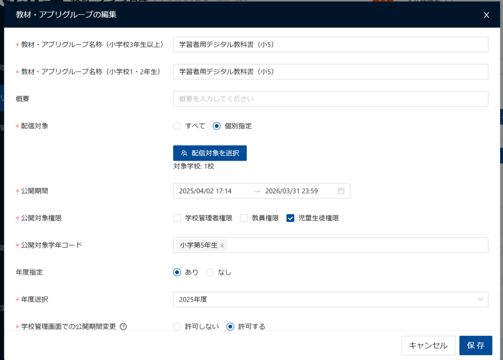This screenshot has height=360, width=503.
Task: Check the 教員権限 checkbox
Action: pyautogui.click(x=244, y=218)
